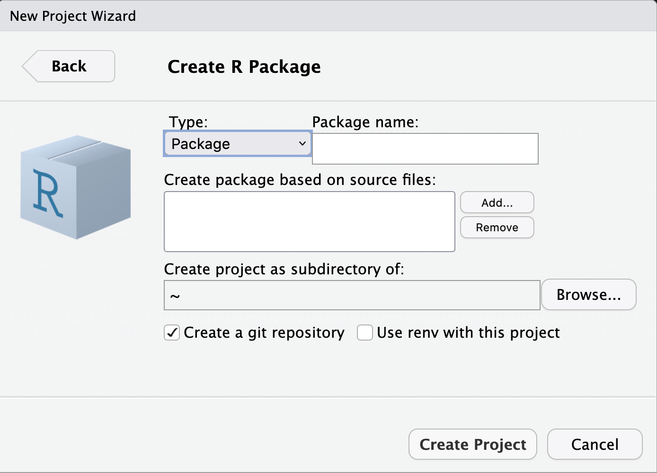Click the Create R Package heading
Image resolution: width=657 pixels, height=473 pixels.
(244, 67)
